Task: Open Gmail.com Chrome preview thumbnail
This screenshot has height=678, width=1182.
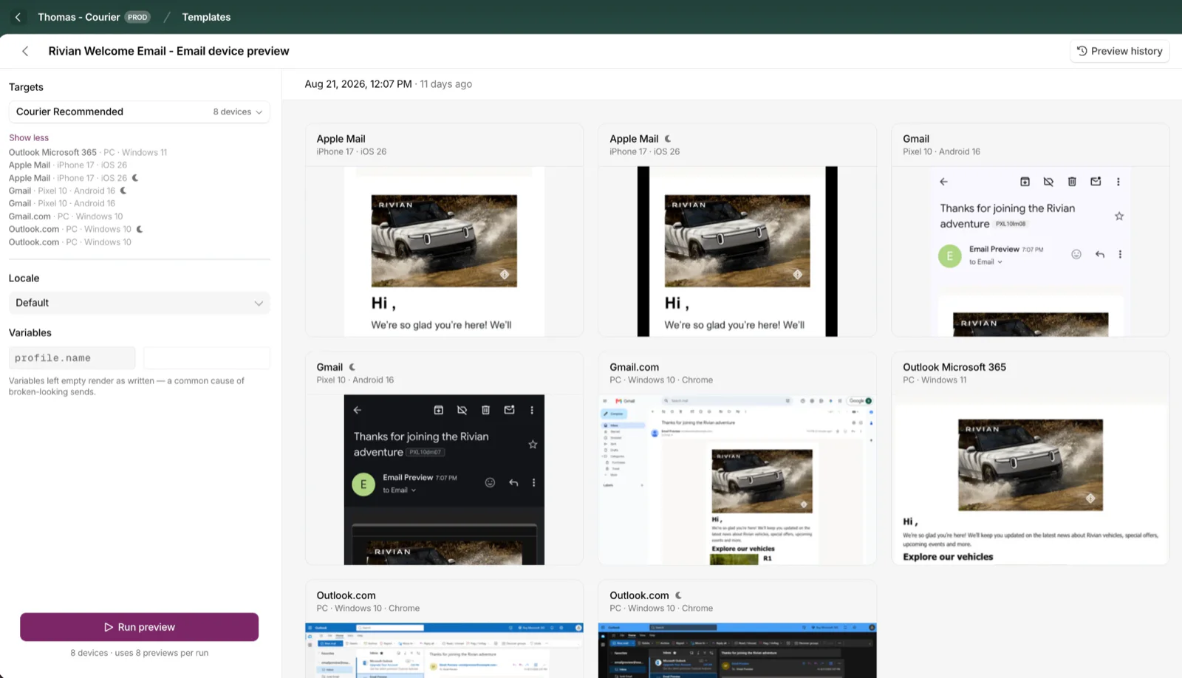Action: coord(737,480)
